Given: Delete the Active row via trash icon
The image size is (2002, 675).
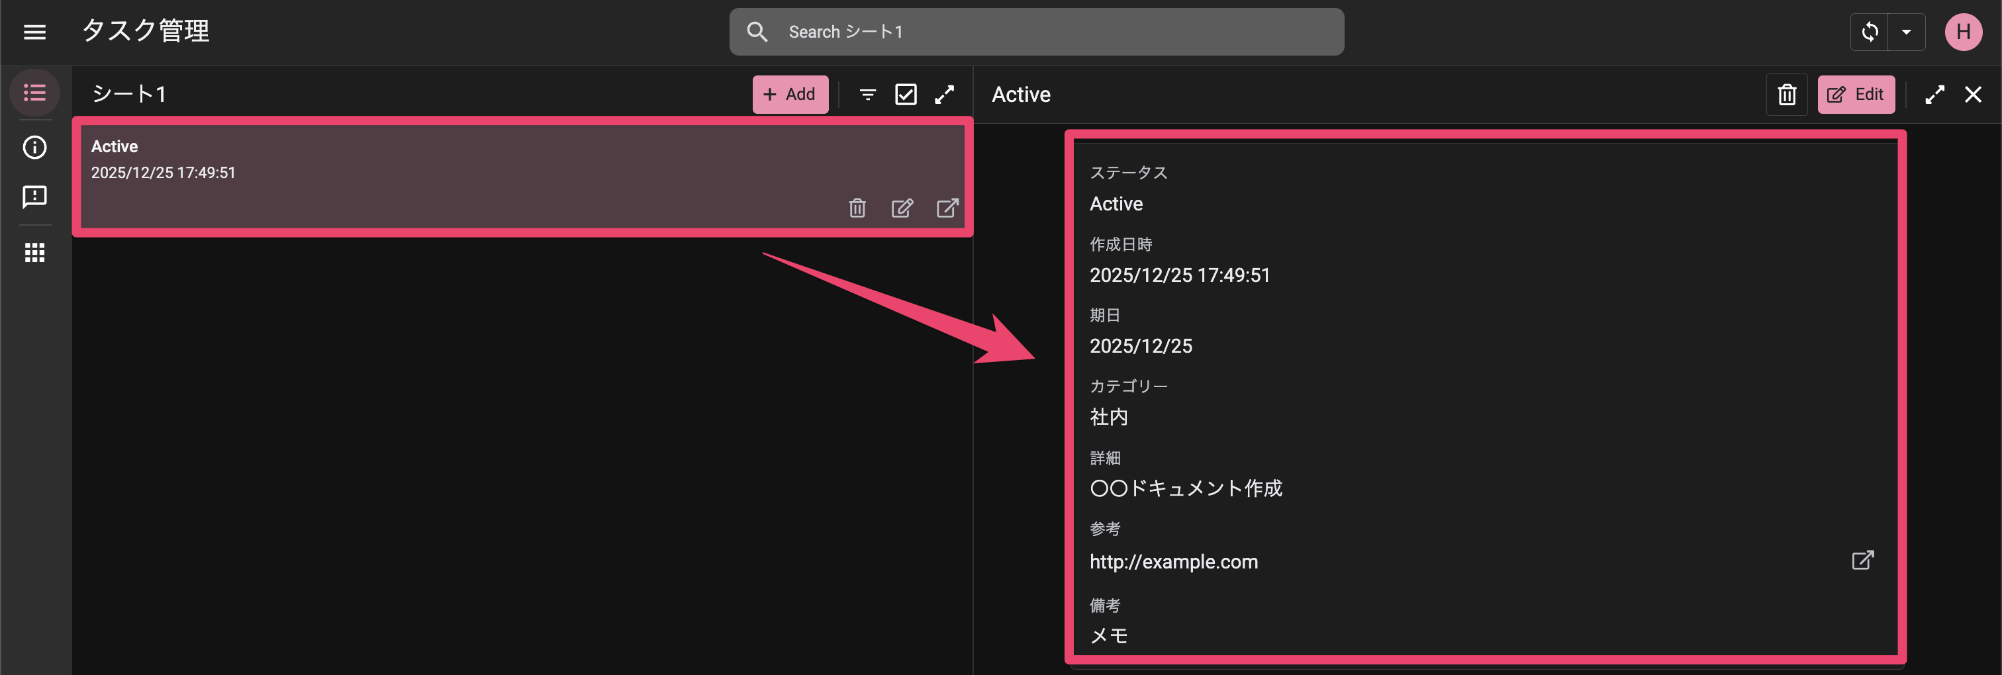Looking at the screenshot, I should pyautogui.click(x=857, y=208).
